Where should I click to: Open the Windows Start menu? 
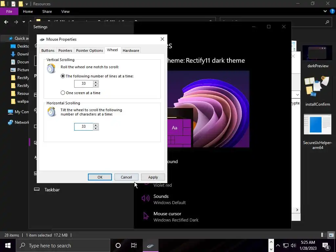8,245
